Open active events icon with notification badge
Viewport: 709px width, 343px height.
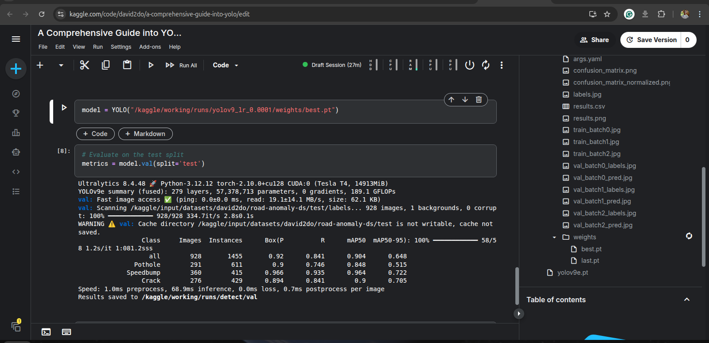[16, 326]
